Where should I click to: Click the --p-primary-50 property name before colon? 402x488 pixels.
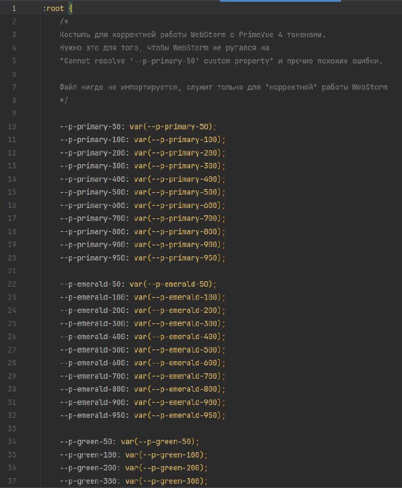tap(90, 127)
